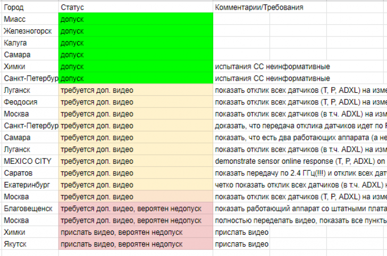Select Санкт-Петербург cell with допуск status
Screen dimensions: 387x256
[x=30, y=78]
